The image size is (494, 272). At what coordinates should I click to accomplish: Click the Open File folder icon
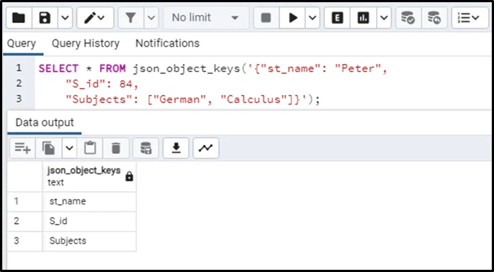(x=19, y=18)
